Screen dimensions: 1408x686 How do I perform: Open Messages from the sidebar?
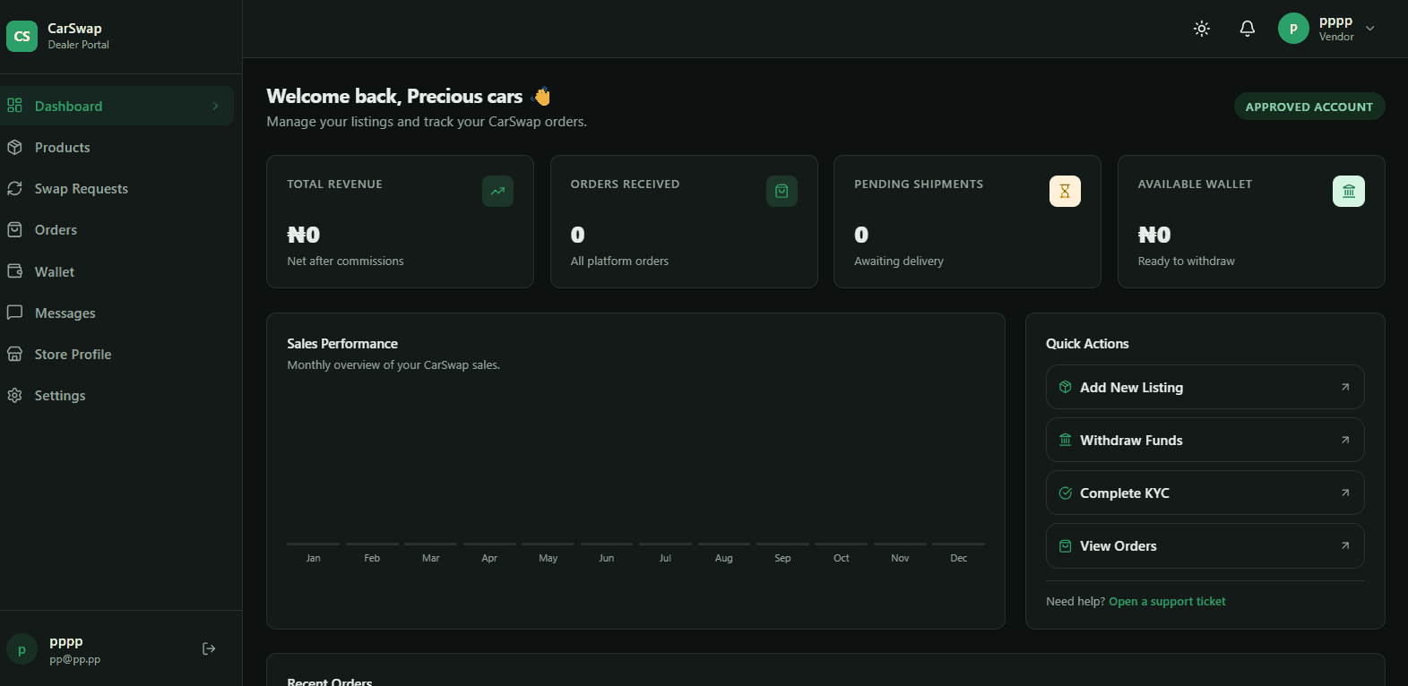click(117, 313)
